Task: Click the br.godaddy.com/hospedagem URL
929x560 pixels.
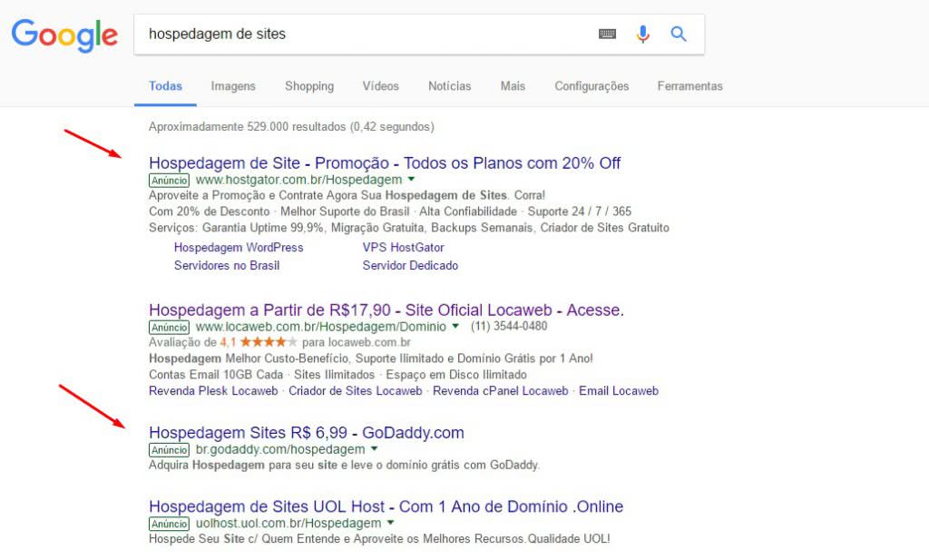Action: (x=280, y=449)
